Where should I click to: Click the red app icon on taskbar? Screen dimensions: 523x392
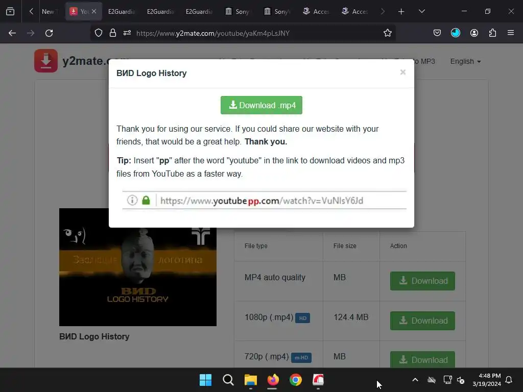[x=318, y=380]
